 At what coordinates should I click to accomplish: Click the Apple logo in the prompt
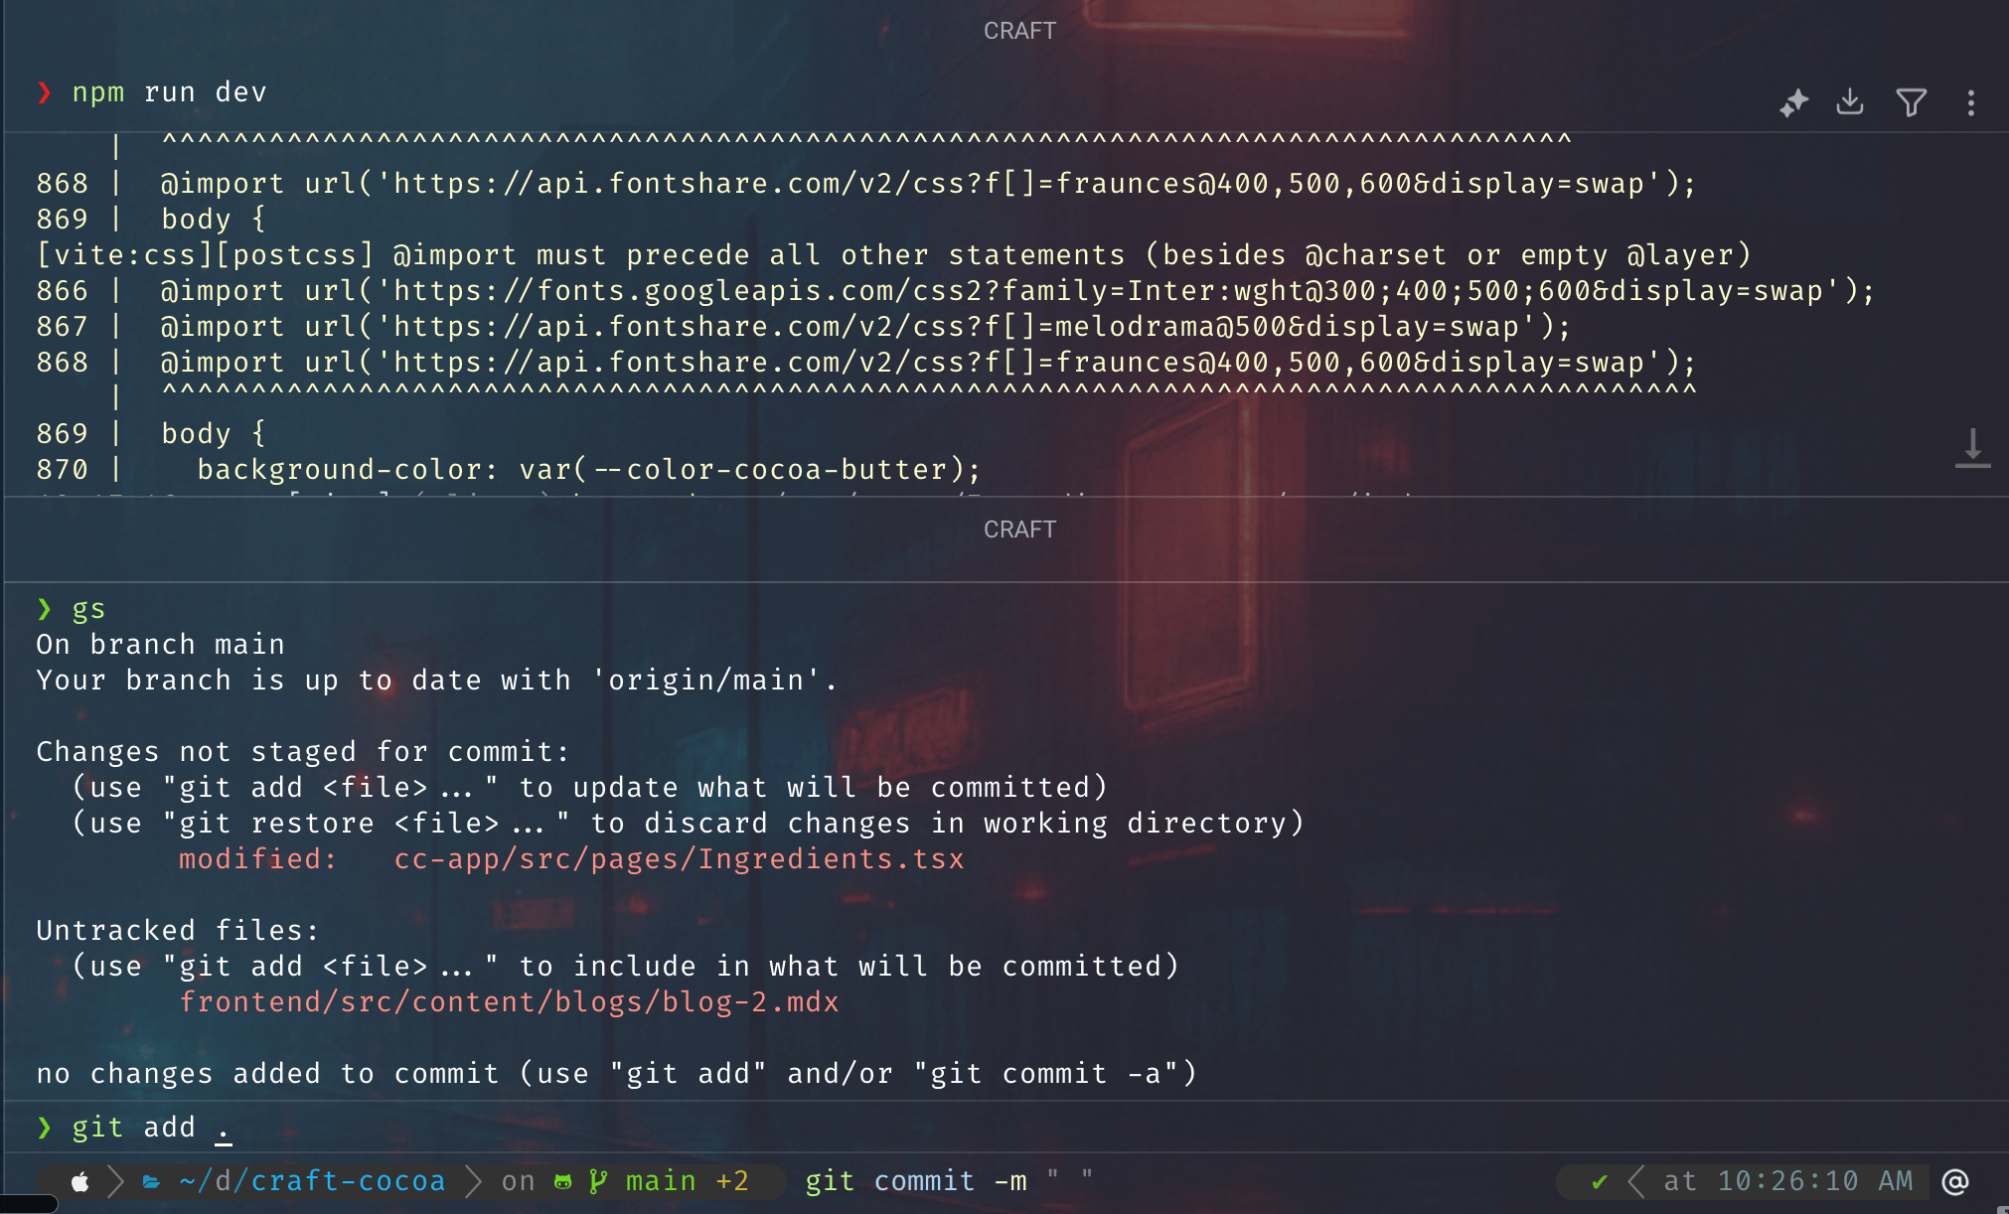[x=79, y=1181]
